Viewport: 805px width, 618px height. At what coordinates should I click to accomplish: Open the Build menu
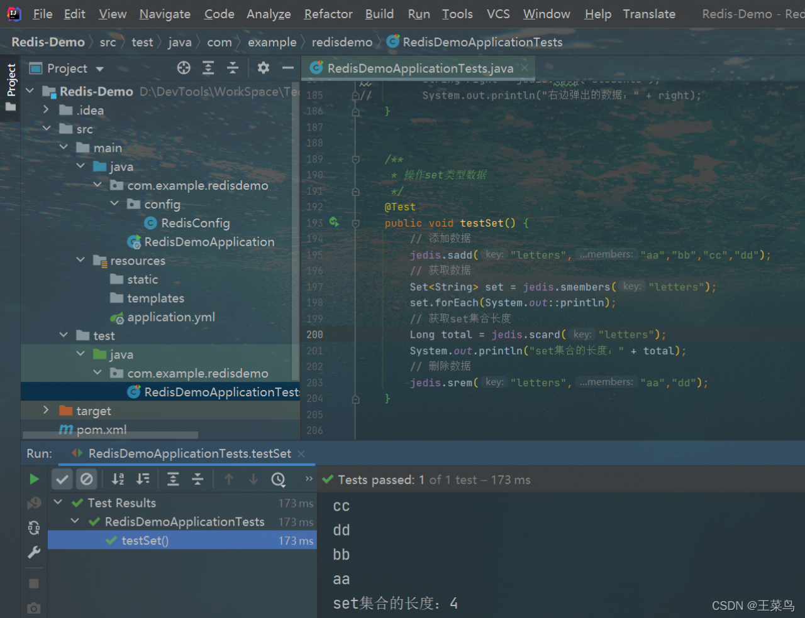pyautogui.click(x=379, y=14)
